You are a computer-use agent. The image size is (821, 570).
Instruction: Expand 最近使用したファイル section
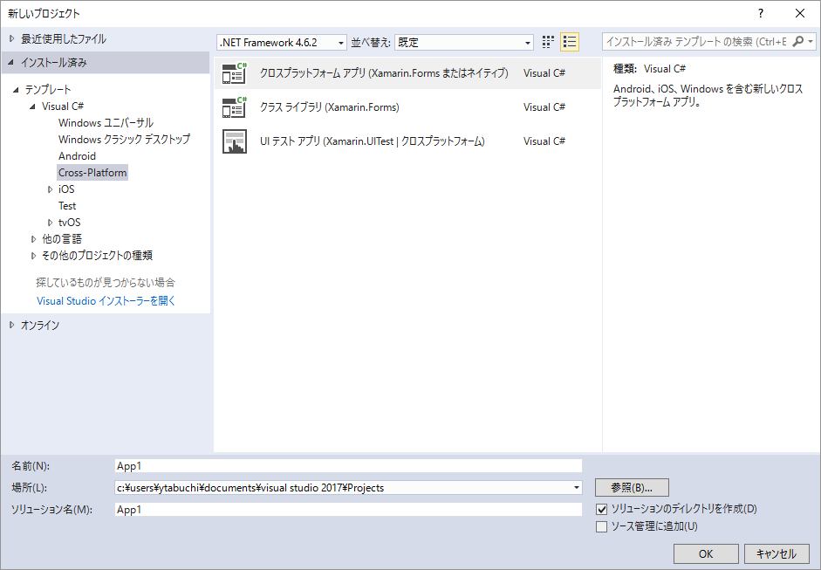(x=11, y=38)
